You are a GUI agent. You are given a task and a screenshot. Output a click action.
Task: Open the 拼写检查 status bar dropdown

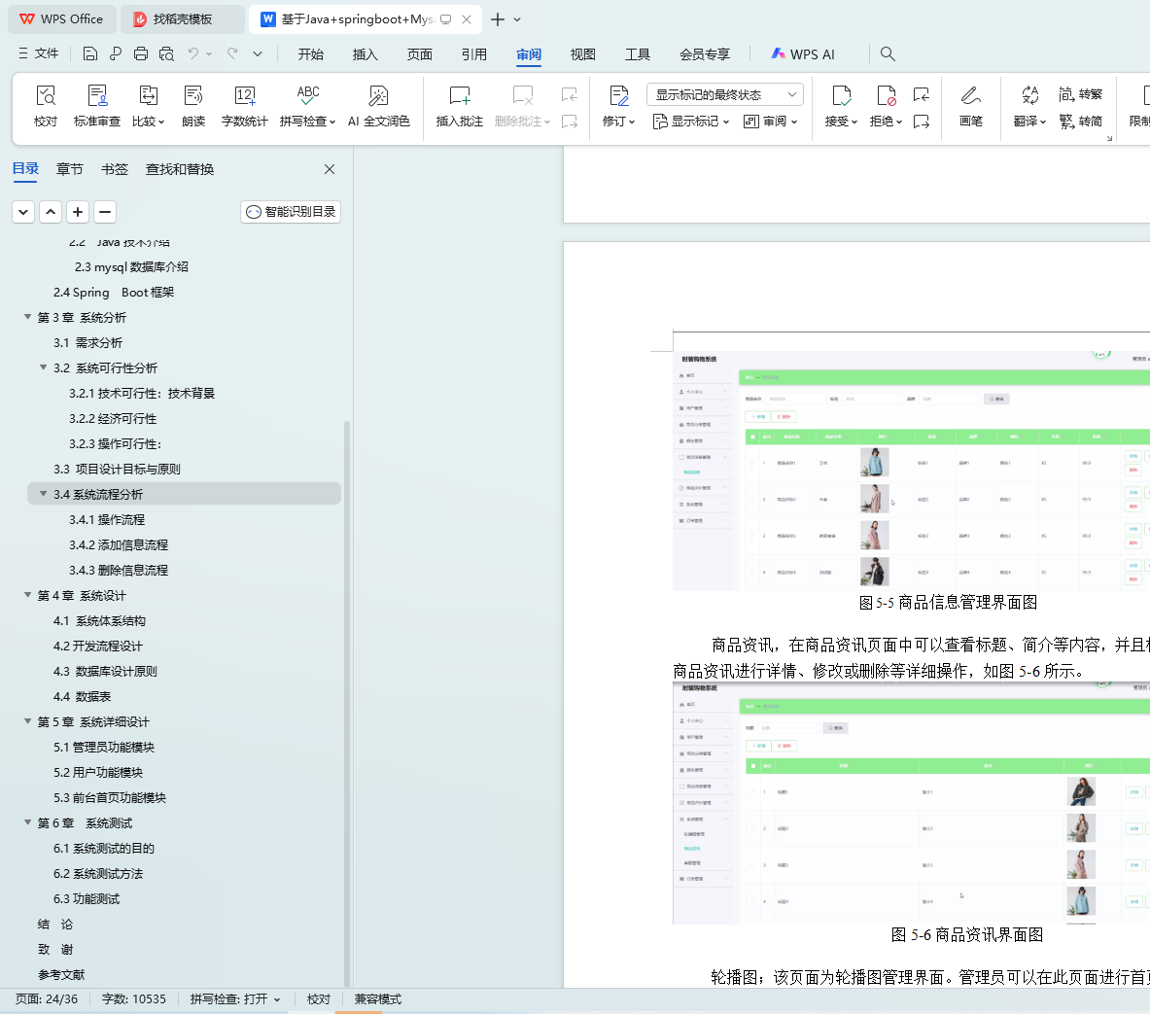[277, 999]
